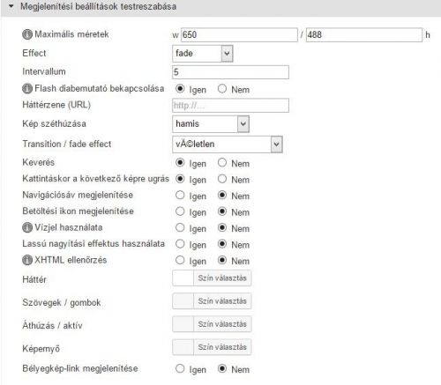Expand Transition / fade effect dropdown

pyautogui.click(x=228, y=144)
